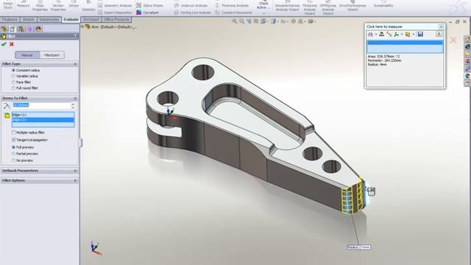Click Zoom to Area in view toolbar
Image resolution: width=471 pixels, height=265 pixels.
242,21
